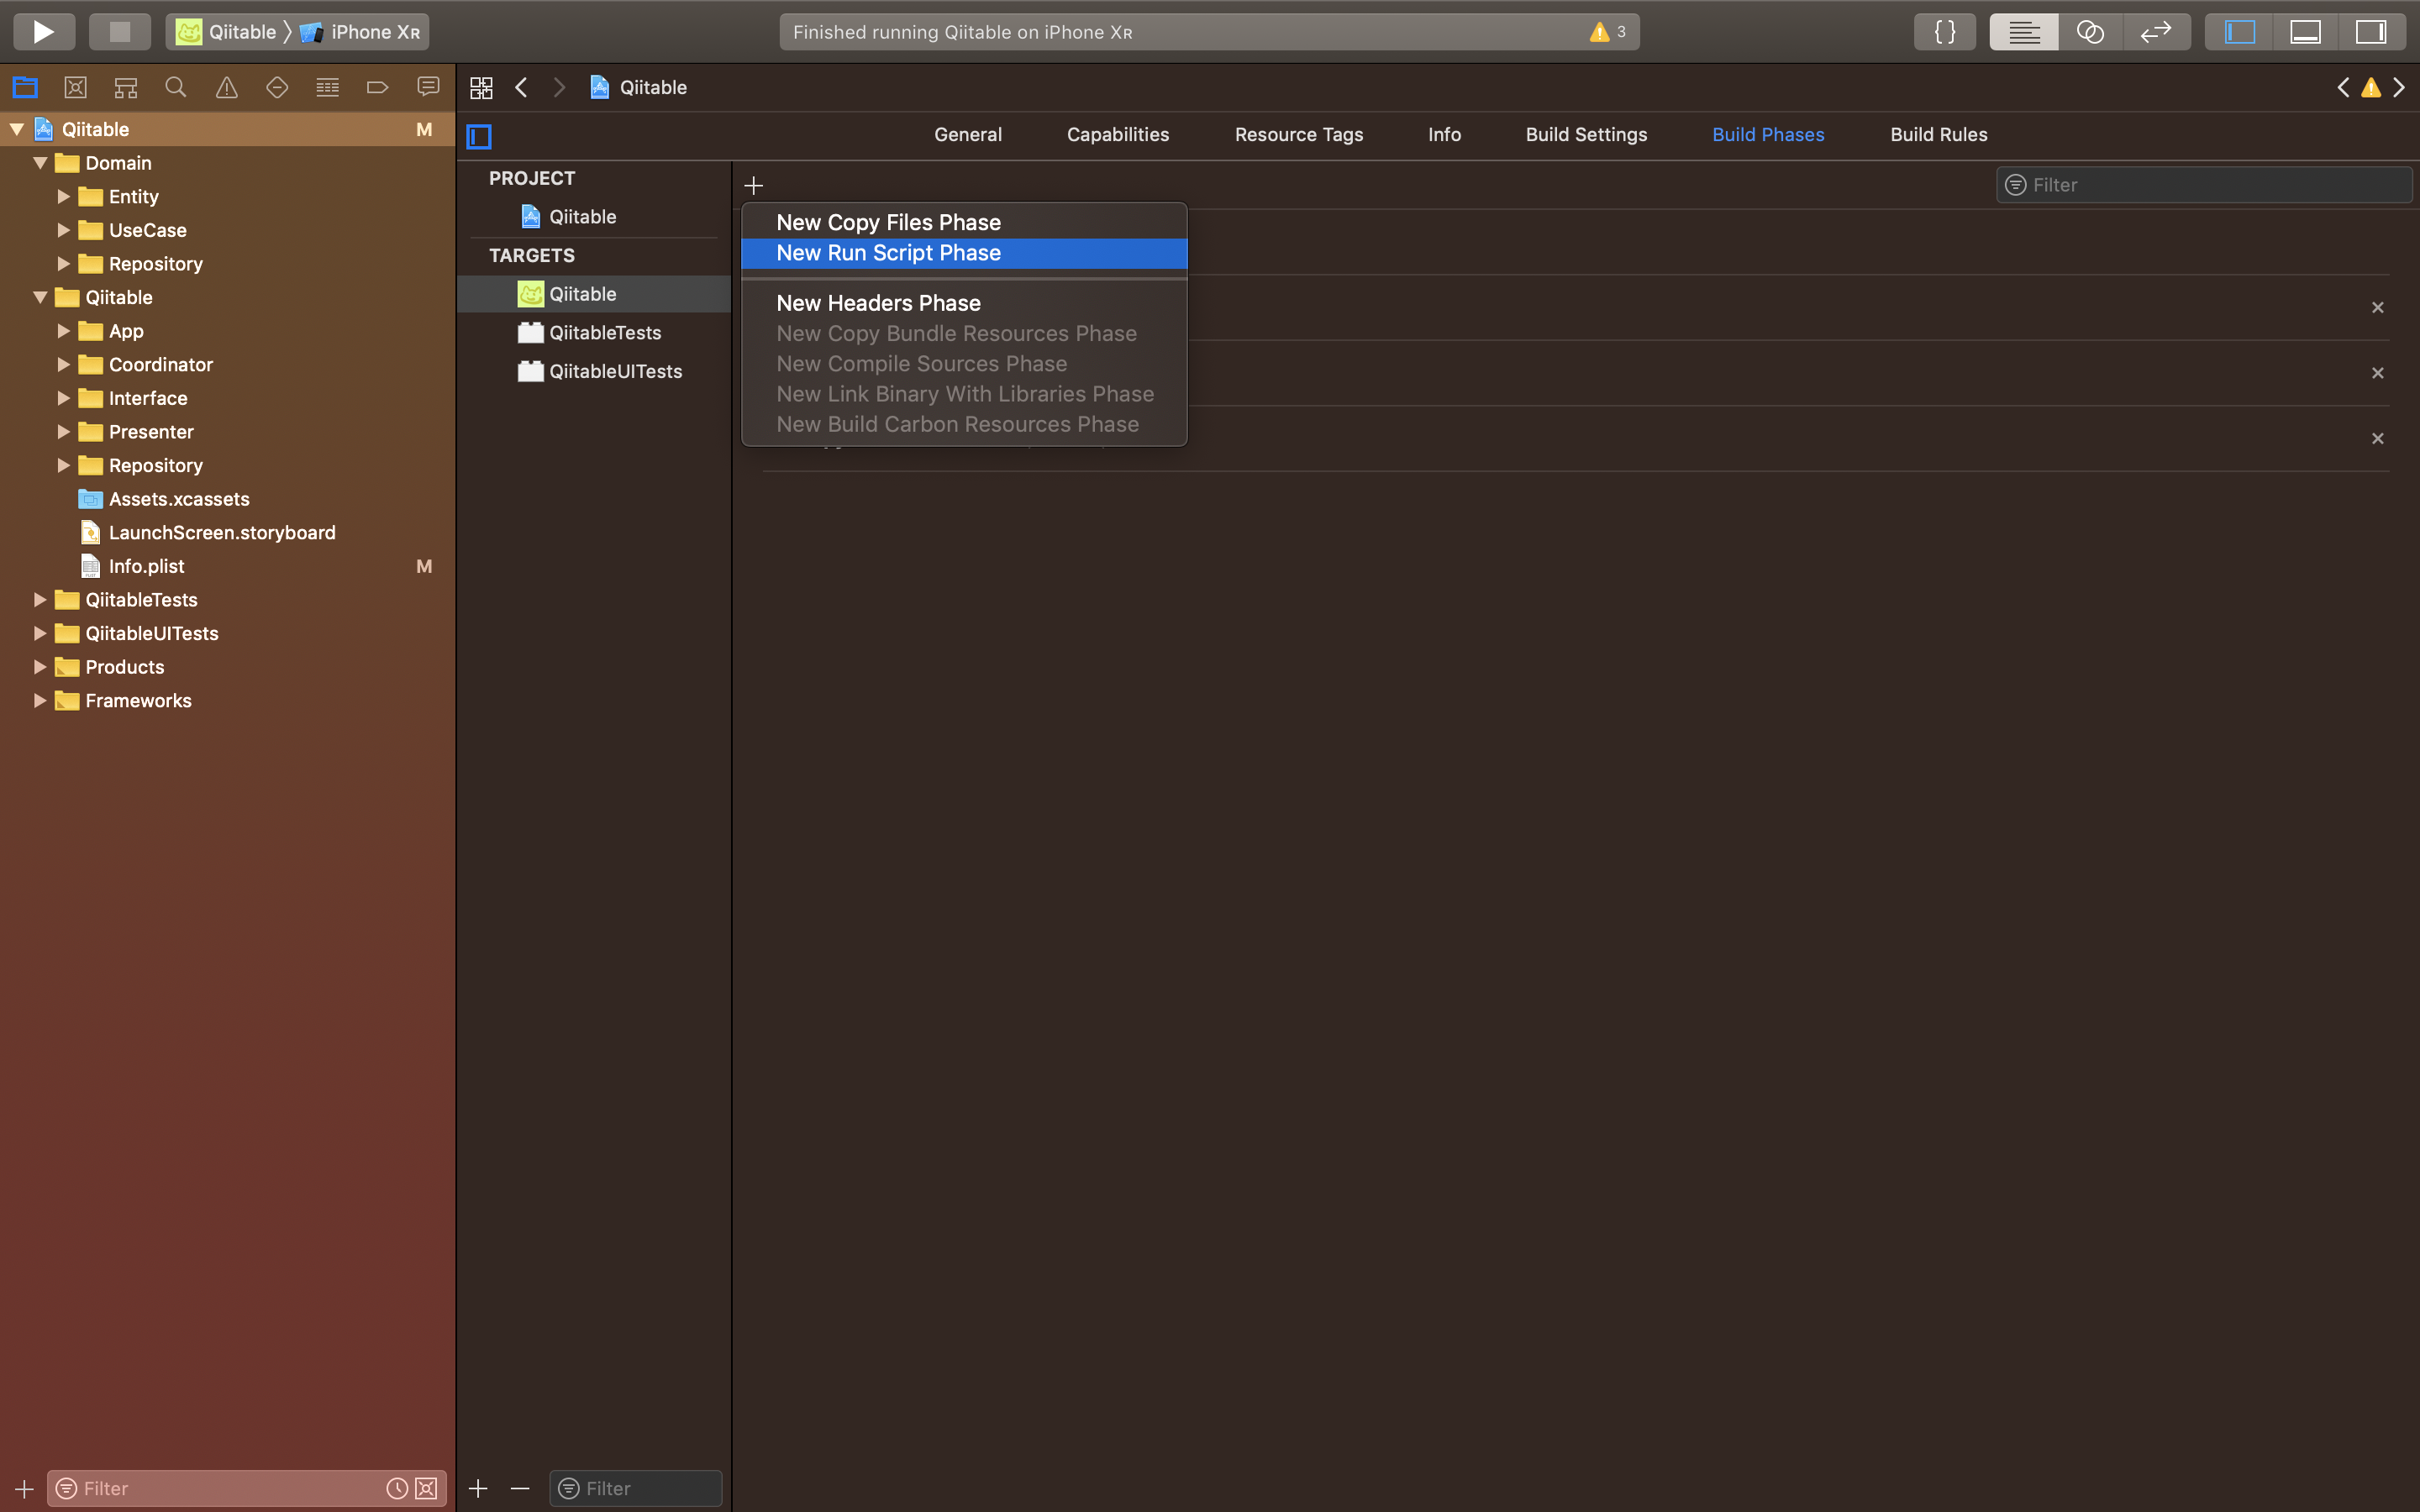Click the Stop button in toolbar
2420x1512 pixels.
[120, 32]
